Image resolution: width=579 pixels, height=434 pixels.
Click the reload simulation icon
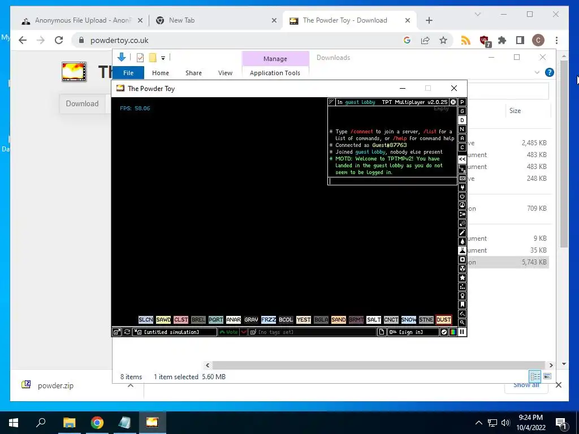127,332
